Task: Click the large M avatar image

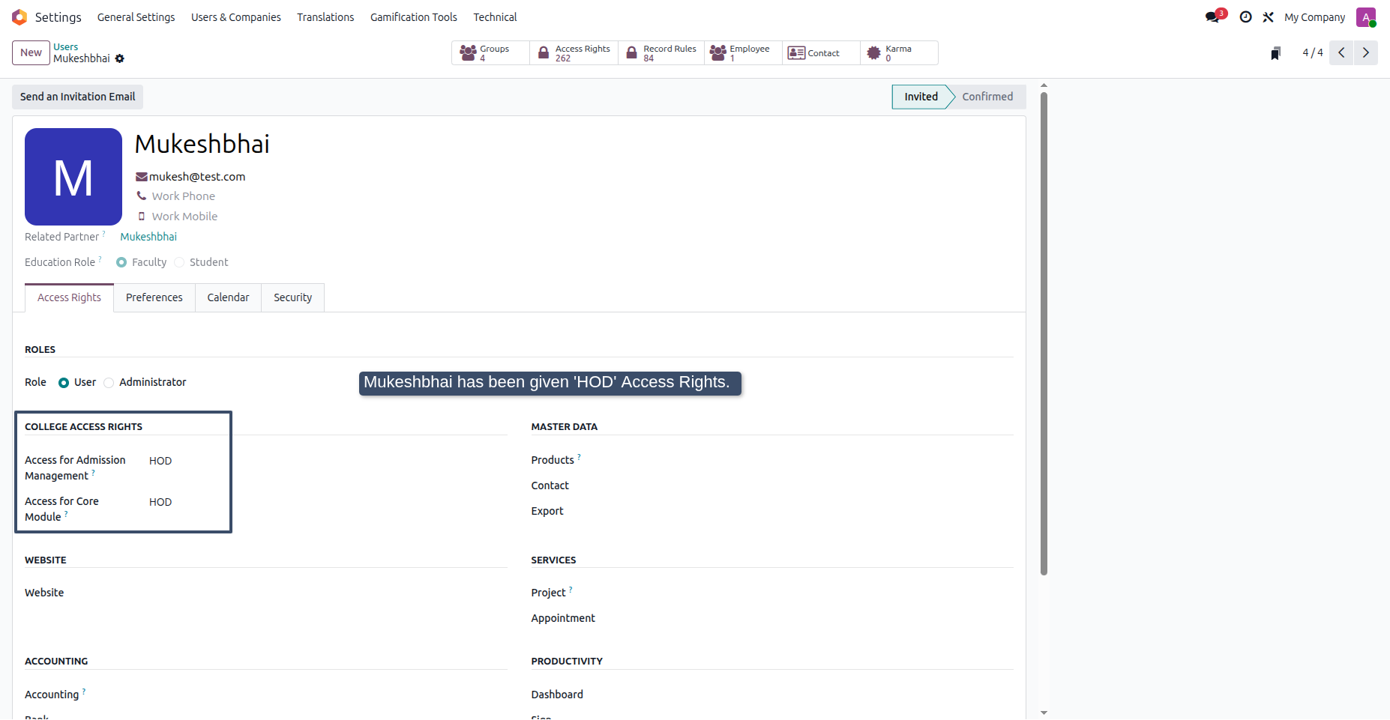Action: pyautogui.click(x=73, y=177)
